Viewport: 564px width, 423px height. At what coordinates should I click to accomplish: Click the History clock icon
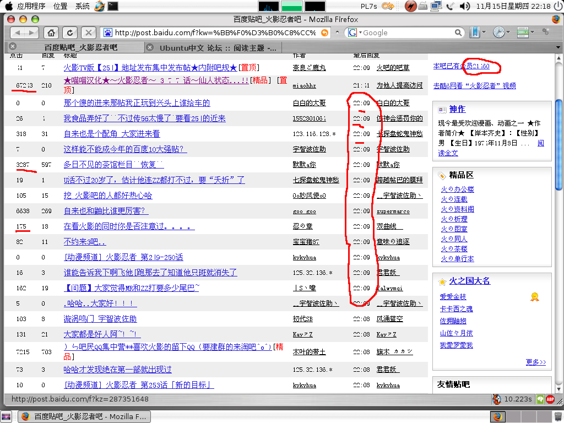click(498, 32)
